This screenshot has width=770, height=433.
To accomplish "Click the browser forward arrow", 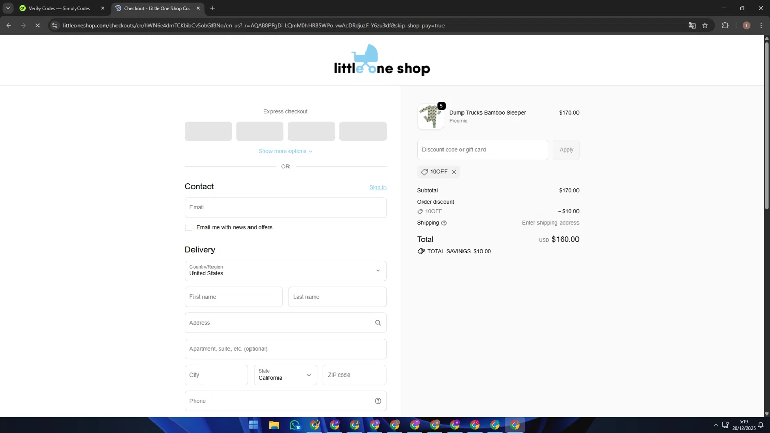I will pyautogui.click(x=23, y=25).
